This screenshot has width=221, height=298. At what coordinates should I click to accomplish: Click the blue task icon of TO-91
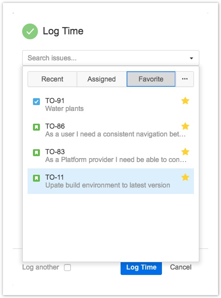point(36,102)
